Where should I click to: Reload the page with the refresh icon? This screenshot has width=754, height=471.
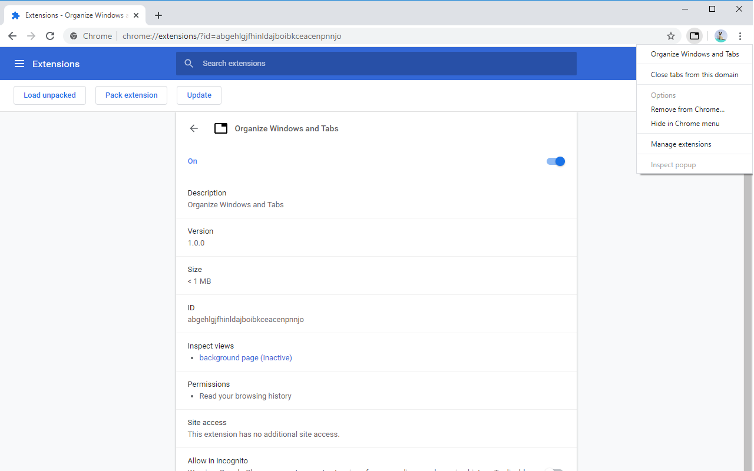(x=50, y=36)
